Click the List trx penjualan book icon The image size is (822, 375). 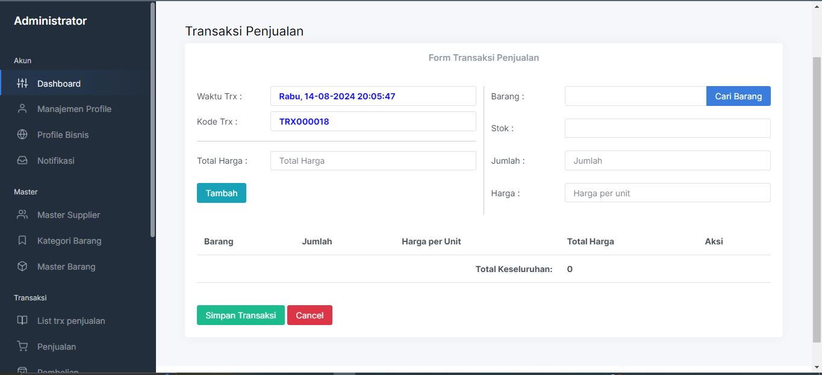click(22, 321)
